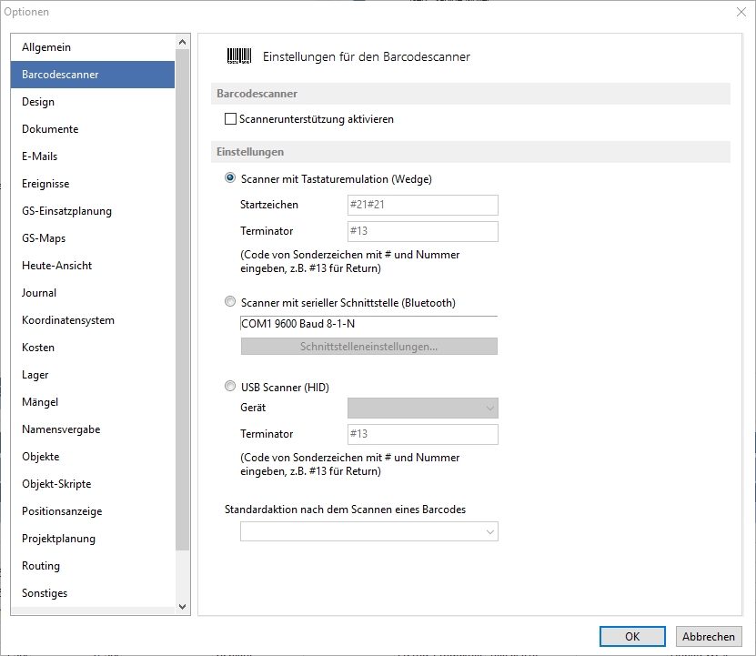
Task: Click the Barcodescanner section header
Action: [470, 94]
